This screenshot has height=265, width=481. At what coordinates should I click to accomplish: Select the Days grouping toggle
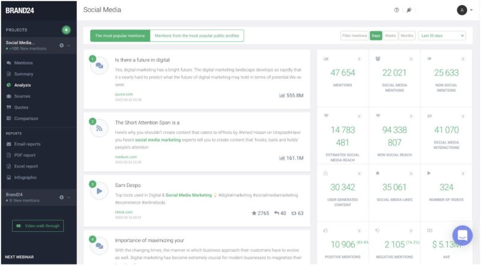tap(376, 35)
